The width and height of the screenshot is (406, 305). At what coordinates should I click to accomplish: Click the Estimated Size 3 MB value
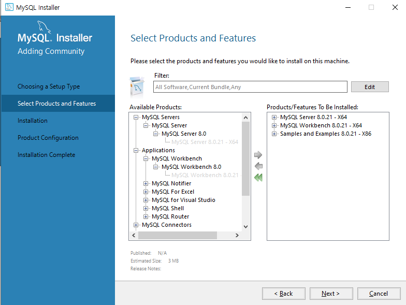click(173, 261)
